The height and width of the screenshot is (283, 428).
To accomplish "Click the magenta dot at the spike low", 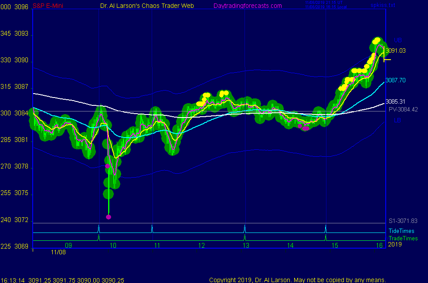I will (x=109, y=217).
